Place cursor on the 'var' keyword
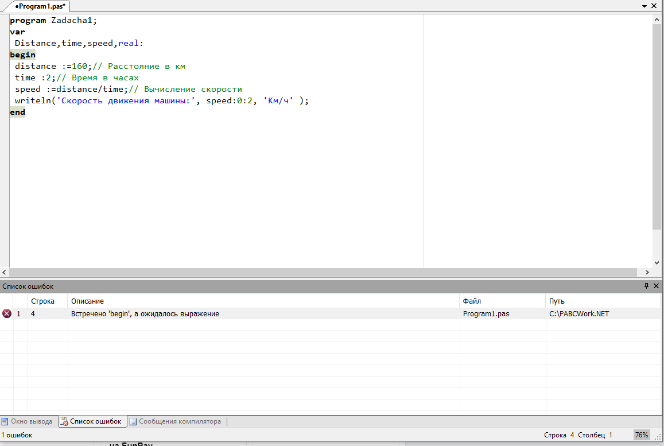664x446 pixels. tap(17, 32)
